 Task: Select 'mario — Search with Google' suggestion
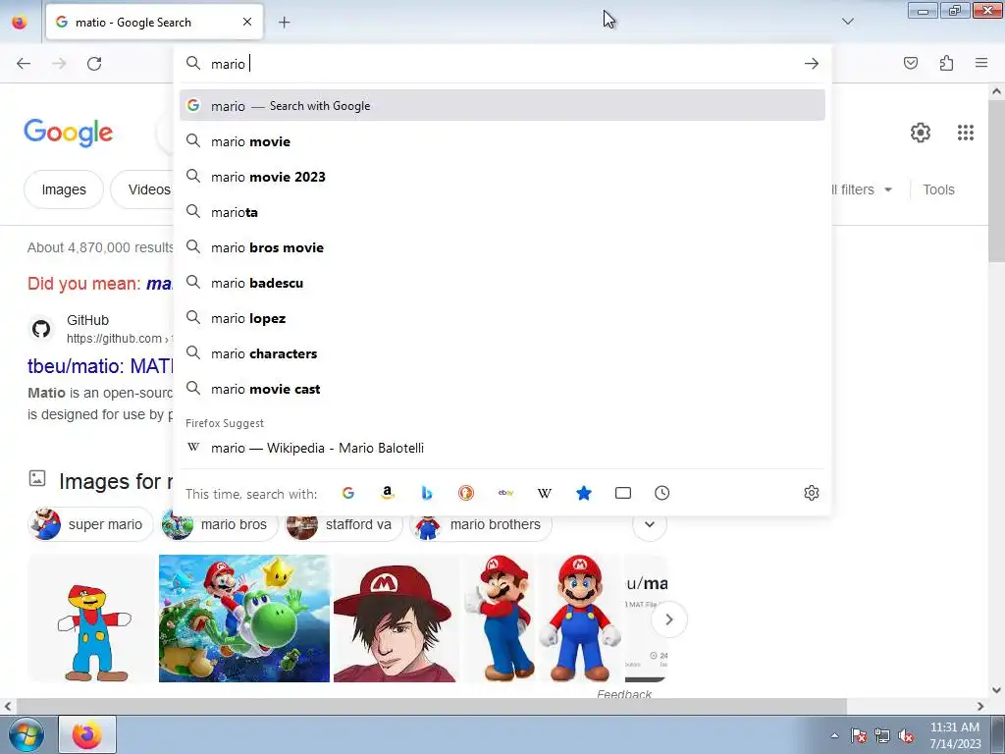(x=502, y=106)
